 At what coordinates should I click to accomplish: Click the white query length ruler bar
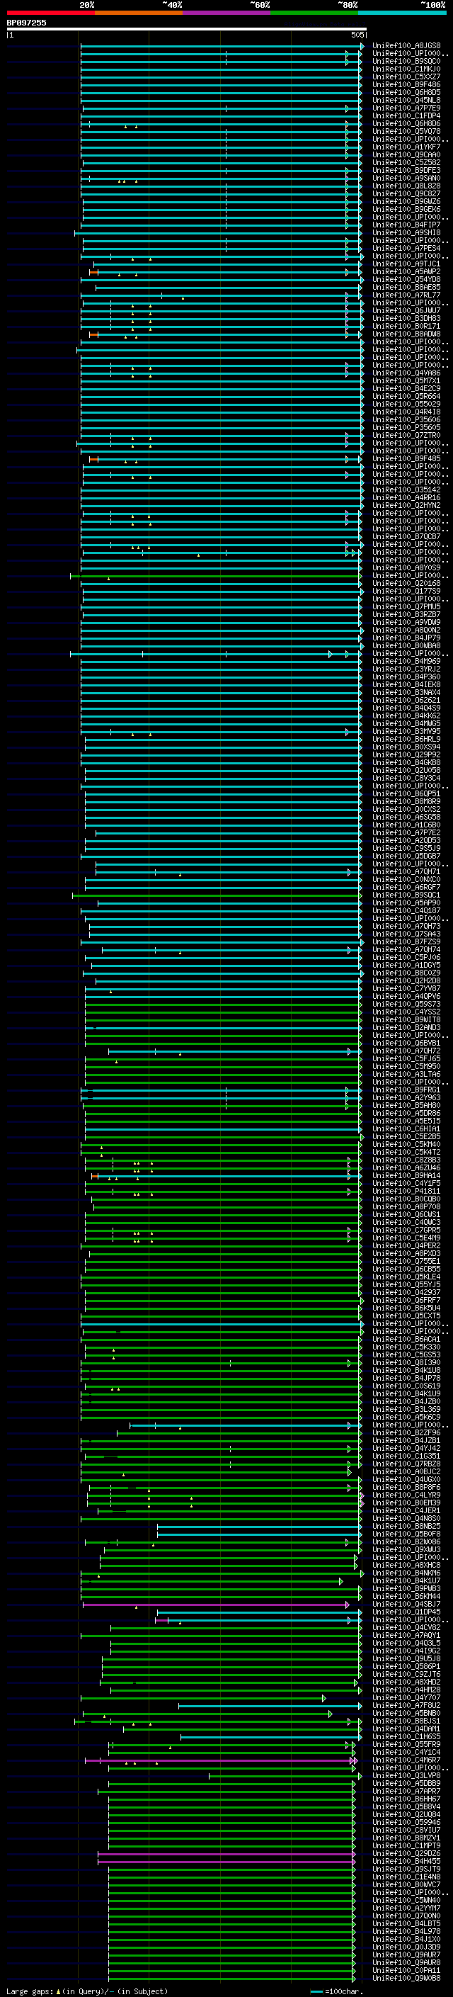187,28
